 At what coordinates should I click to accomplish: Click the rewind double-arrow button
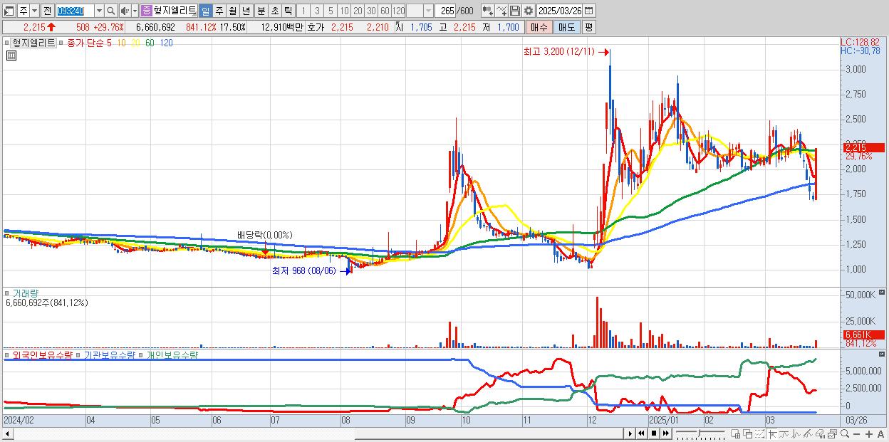pyautogui.click(x=641, y=433)
